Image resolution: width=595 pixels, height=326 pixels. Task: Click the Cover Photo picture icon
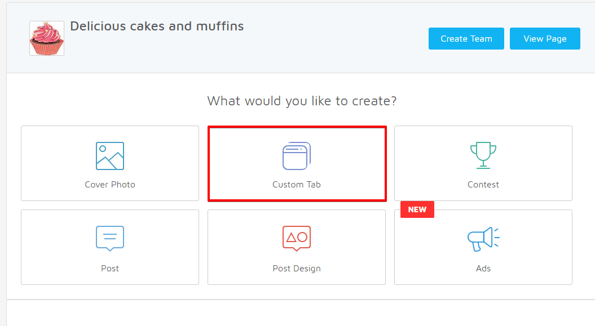110,156
